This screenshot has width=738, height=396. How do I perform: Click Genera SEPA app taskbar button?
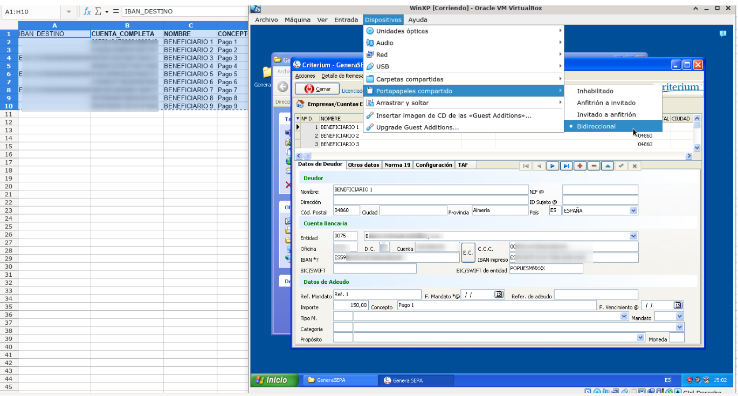pos(416,380)
